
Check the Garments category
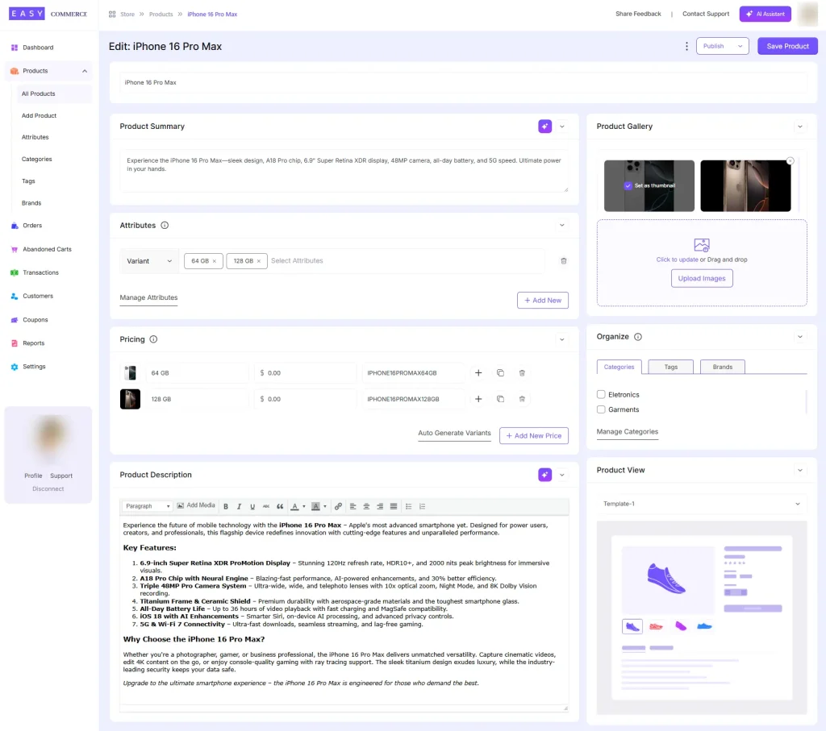click(600, 409)
